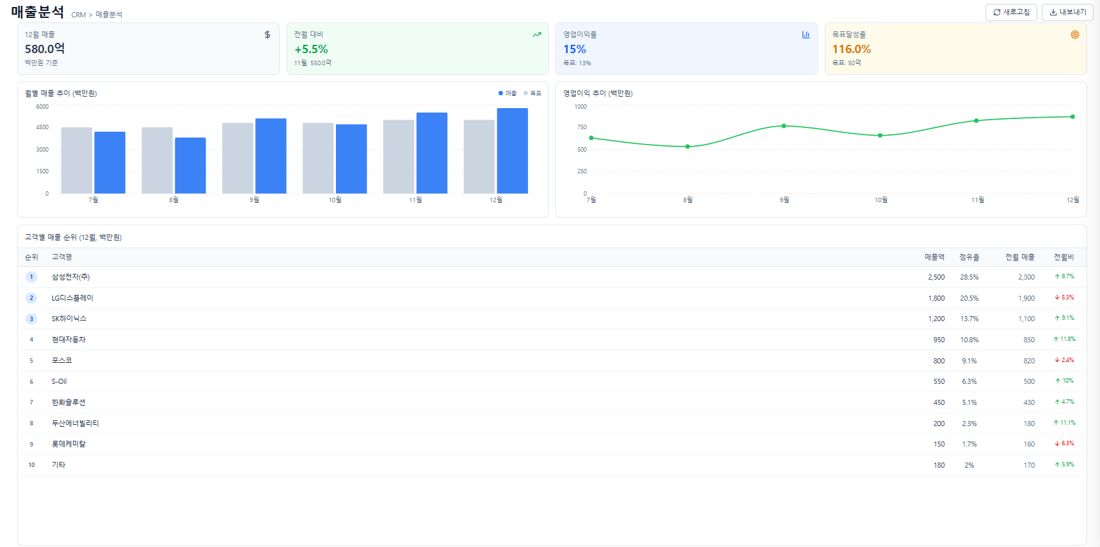Toggle the 매출 legend series in bar chart

click(x=507, y=93)
